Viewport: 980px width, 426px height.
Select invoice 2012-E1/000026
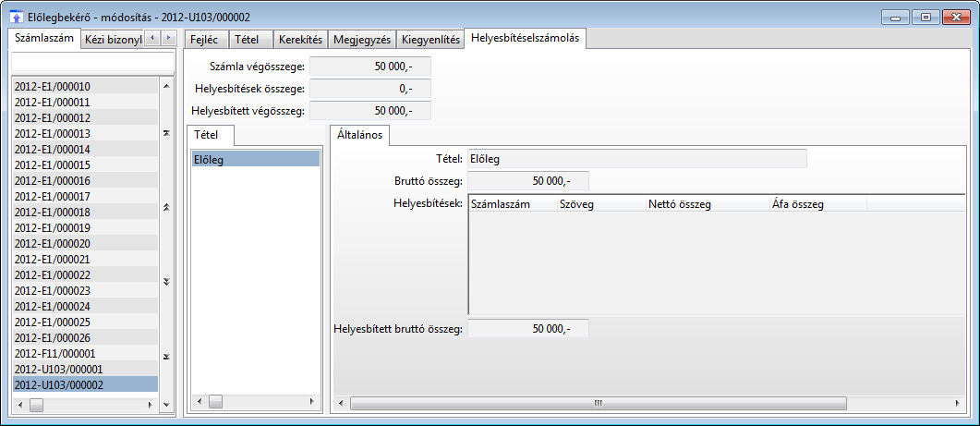pyautogui.click(x=85, y=337)
